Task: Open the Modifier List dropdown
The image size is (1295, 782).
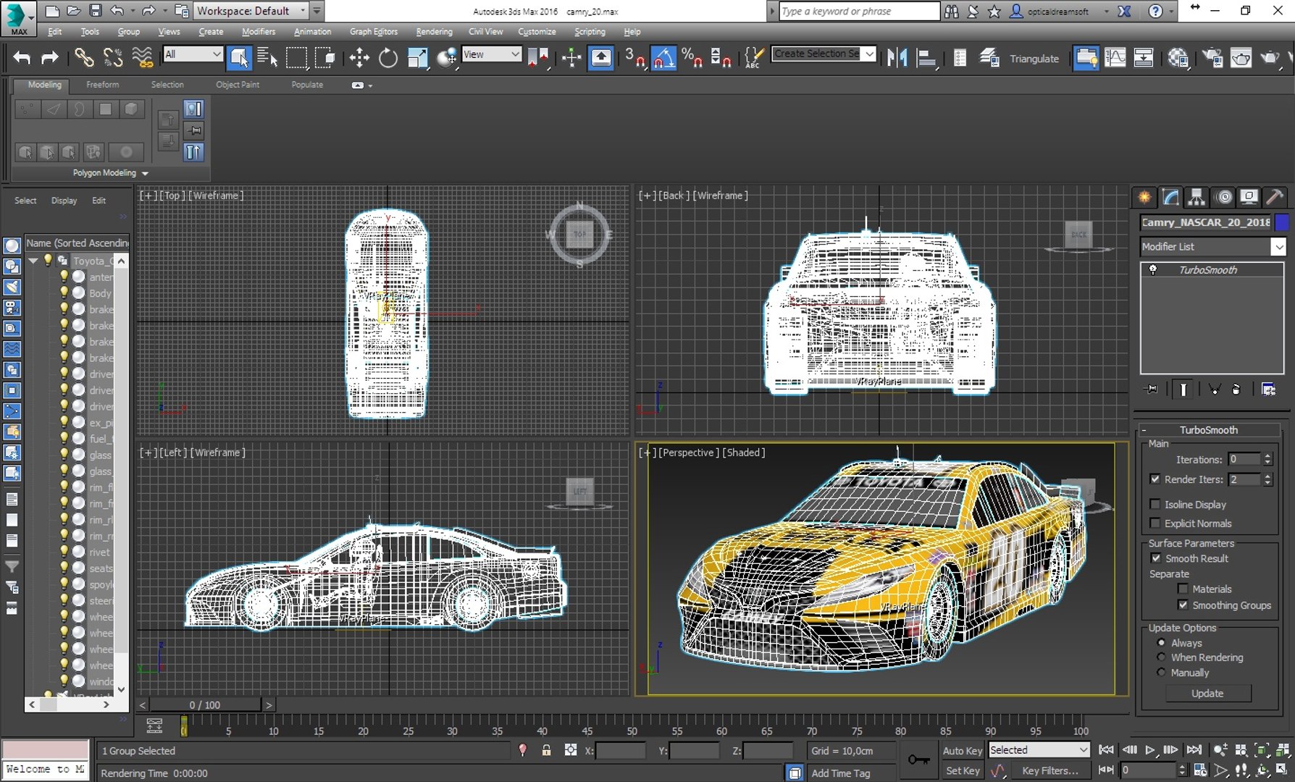Action: click(1212, 246)
